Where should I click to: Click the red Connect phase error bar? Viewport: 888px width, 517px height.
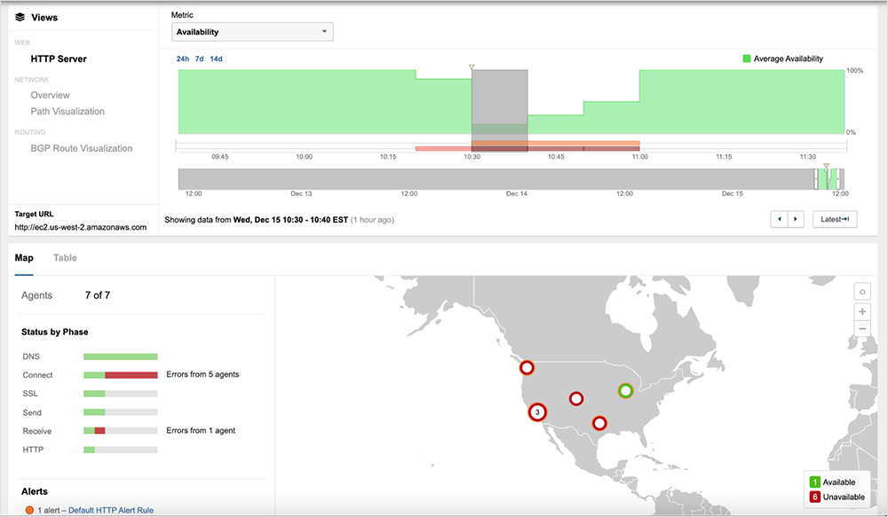click(x=131, y=375)
